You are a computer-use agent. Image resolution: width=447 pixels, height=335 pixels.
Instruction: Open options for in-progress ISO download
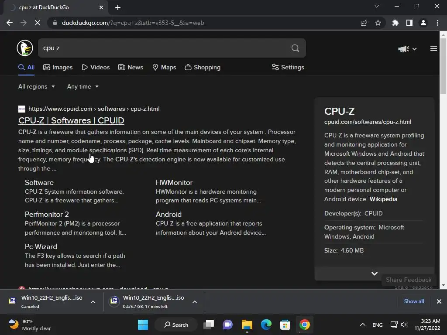tap(195, 302)
